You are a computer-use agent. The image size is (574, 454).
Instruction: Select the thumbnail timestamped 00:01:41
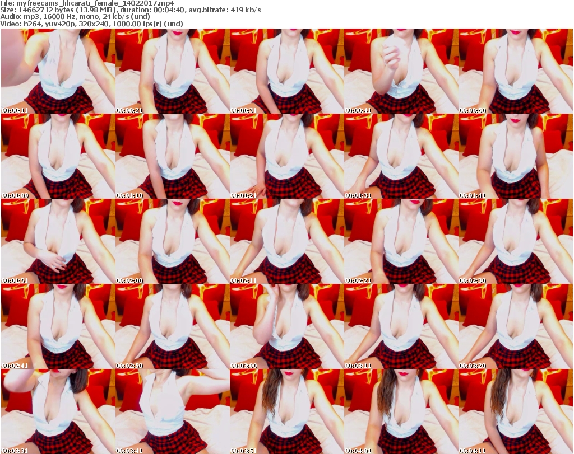click(516, 156)
